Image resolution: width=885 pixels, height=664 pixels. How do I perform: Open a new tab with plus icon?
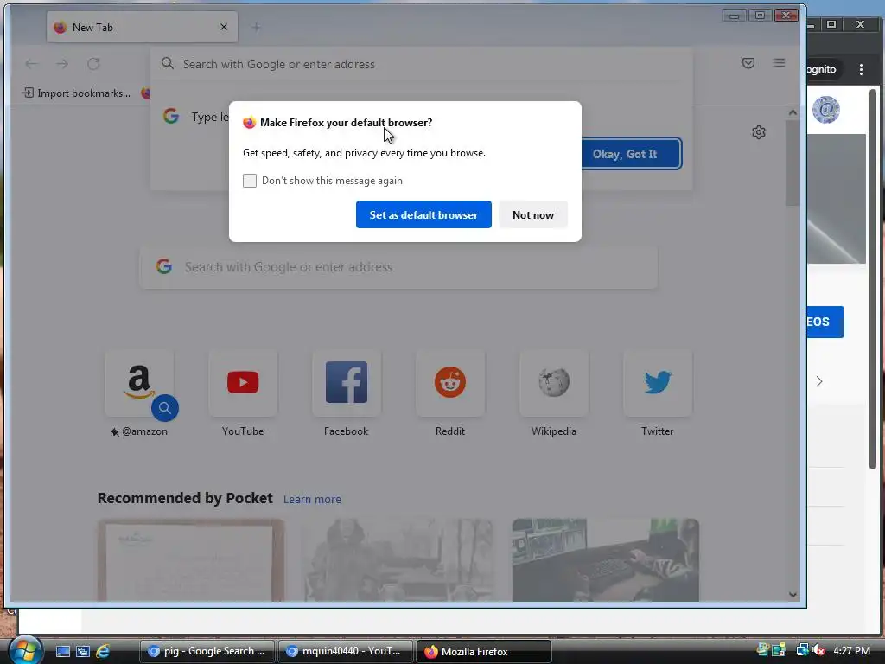tap(256, 27)
